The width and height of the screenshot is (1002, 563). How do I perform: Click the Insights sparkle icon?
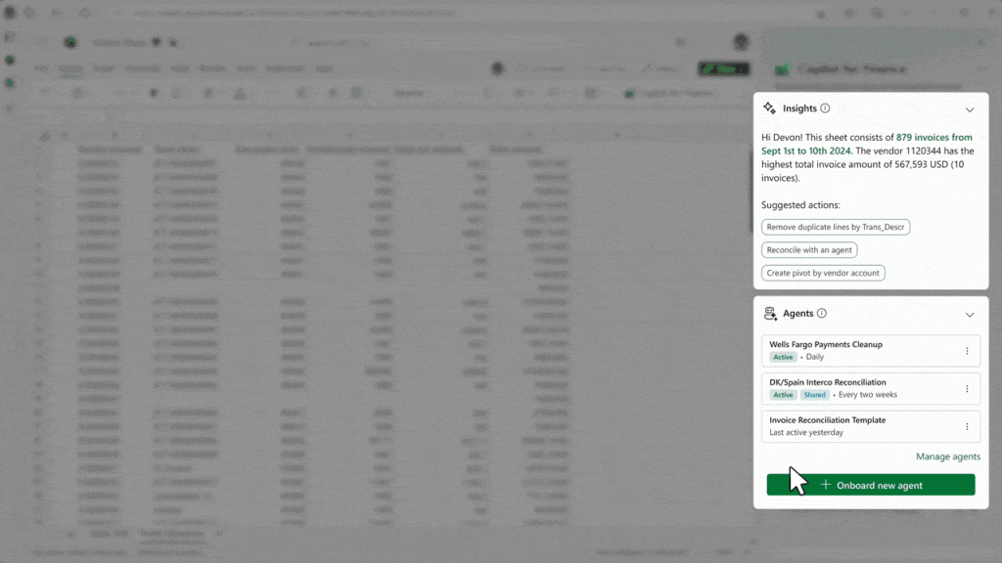tap(769, 108)
